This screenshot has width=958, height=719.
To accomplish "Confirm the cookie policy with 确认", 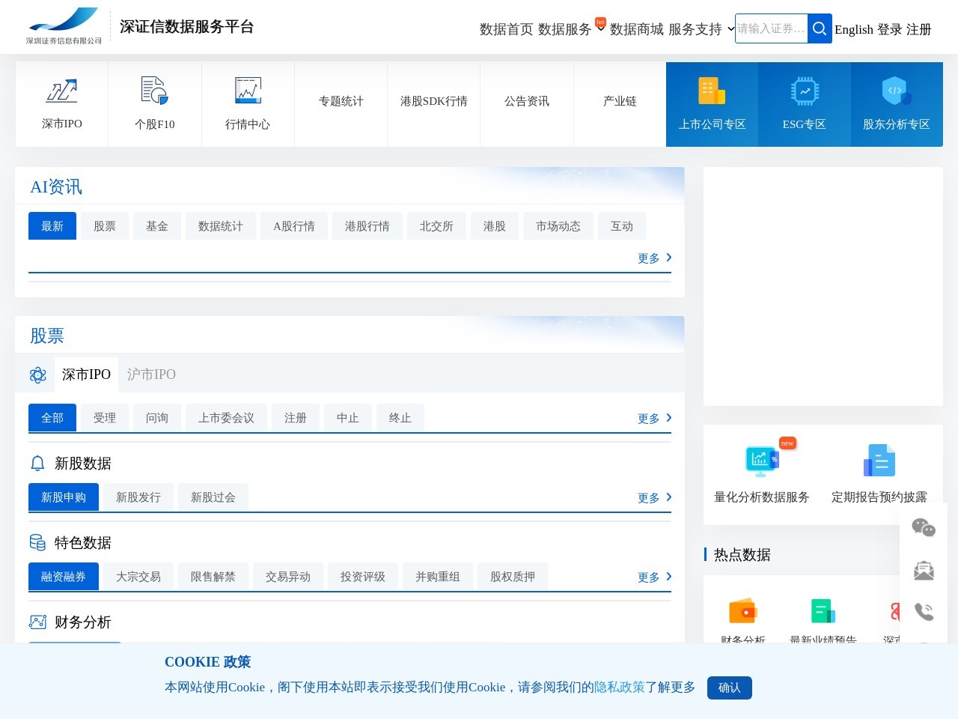I will pos(729,688).
